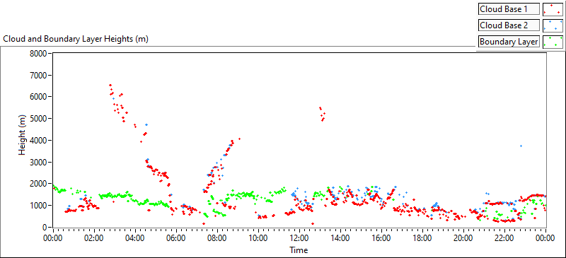Click the Boundary Layer legend label
Screen dimensions: 566x258
click(509, 42)
